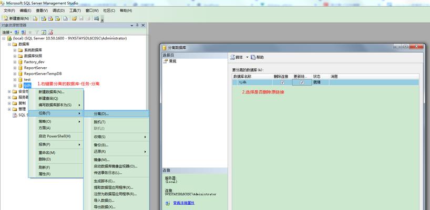The image size is (430, 210).
Task: Click the 脚本 button in detach dialog
Action: pos(237,57)
